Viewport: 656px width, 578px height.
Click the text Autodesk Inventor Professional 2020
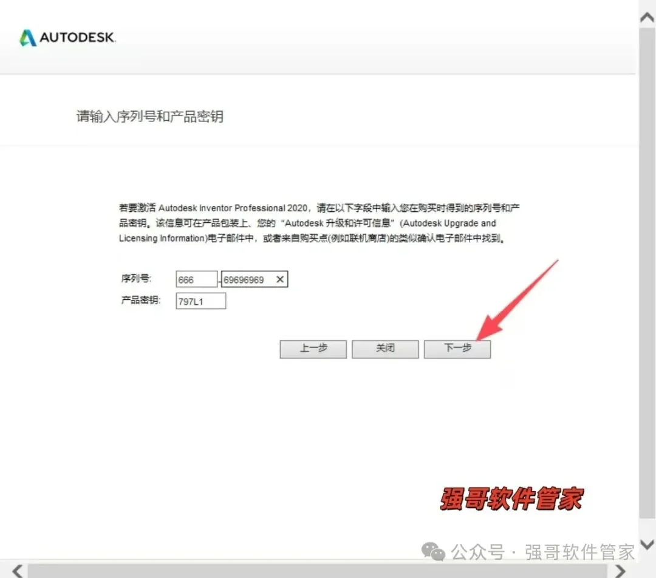click(233, 208)
